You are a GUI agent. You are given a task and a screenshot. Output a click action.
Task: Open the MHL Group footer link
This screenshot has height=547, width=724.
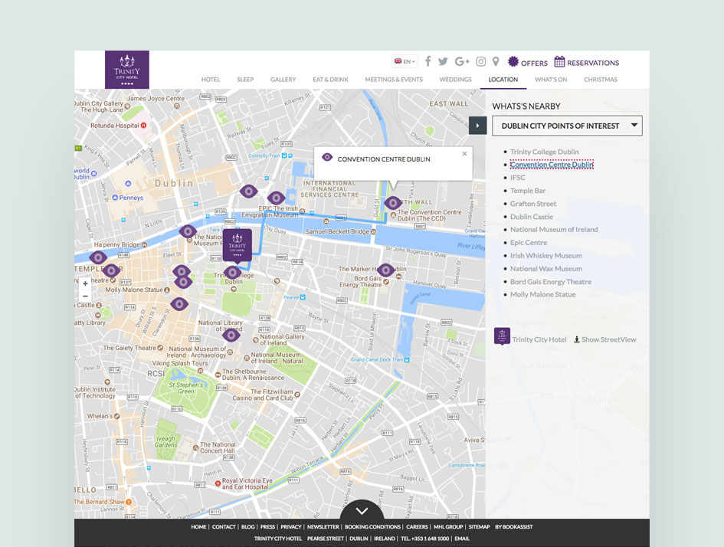448,526
